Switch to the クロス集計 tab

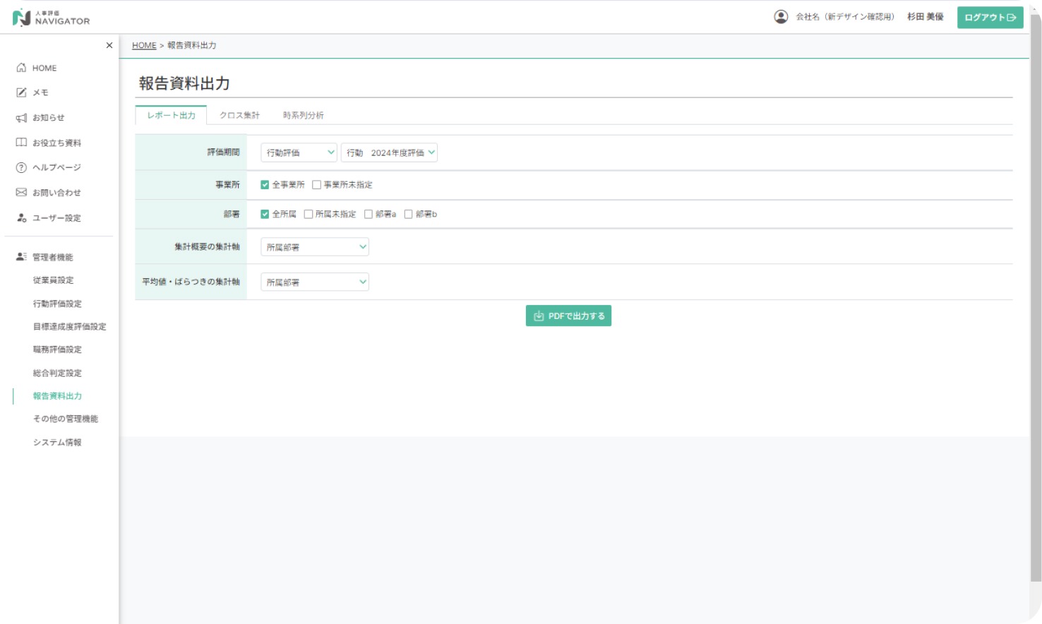pyautogui.click(x=239, y=115)
